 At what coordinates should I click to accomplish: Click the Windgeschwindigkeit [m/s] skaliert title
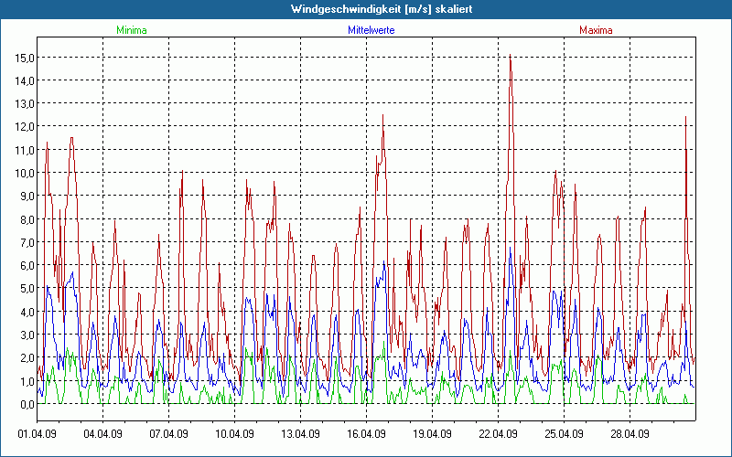(382, 9)
